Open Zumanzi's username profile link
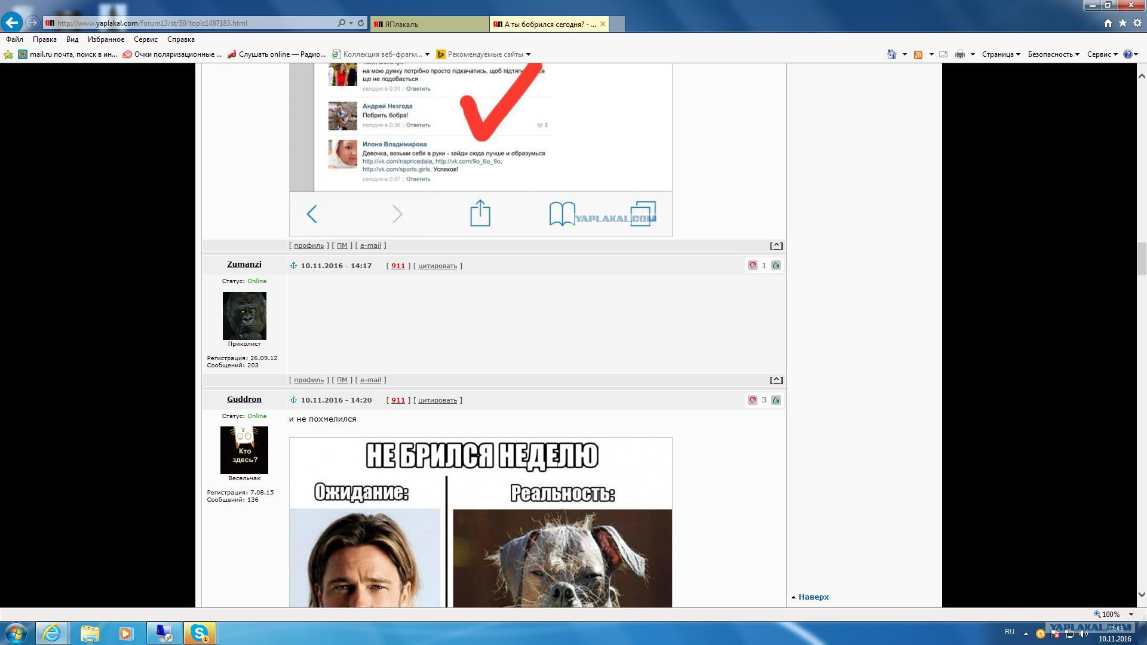The width and height of the screenshot is (1147, 645). pyautogui.click(x=244, y=264)
